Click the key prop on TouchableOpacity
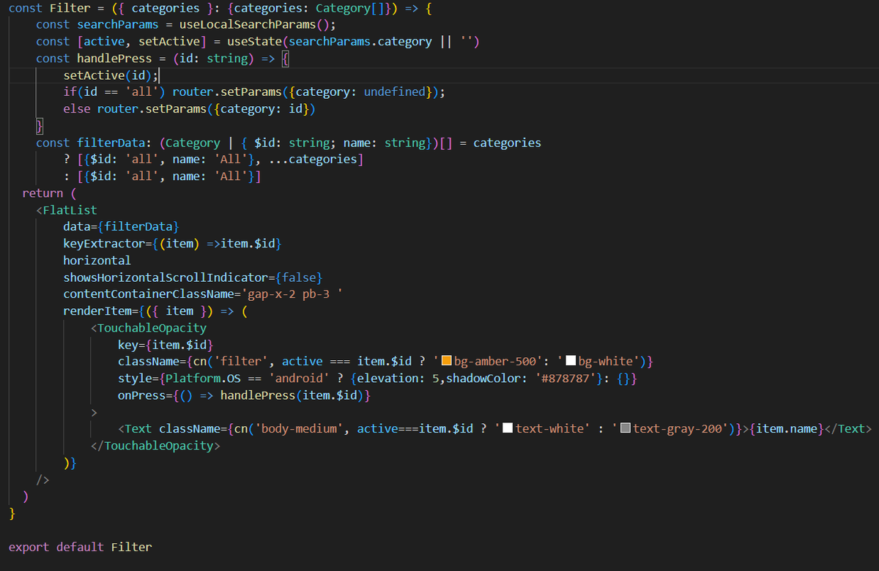The height and width of the screenshot is (571, 879). click(x=128, y=344)
